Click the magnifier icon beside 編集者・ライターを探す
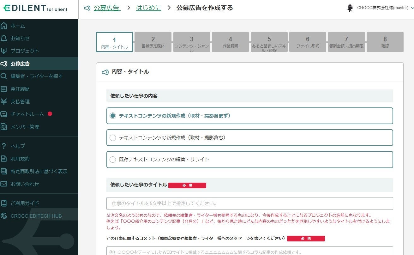Image resolution: width=414 pixels, height=255 pixels. pyautogui.click(x=4, y=76)
